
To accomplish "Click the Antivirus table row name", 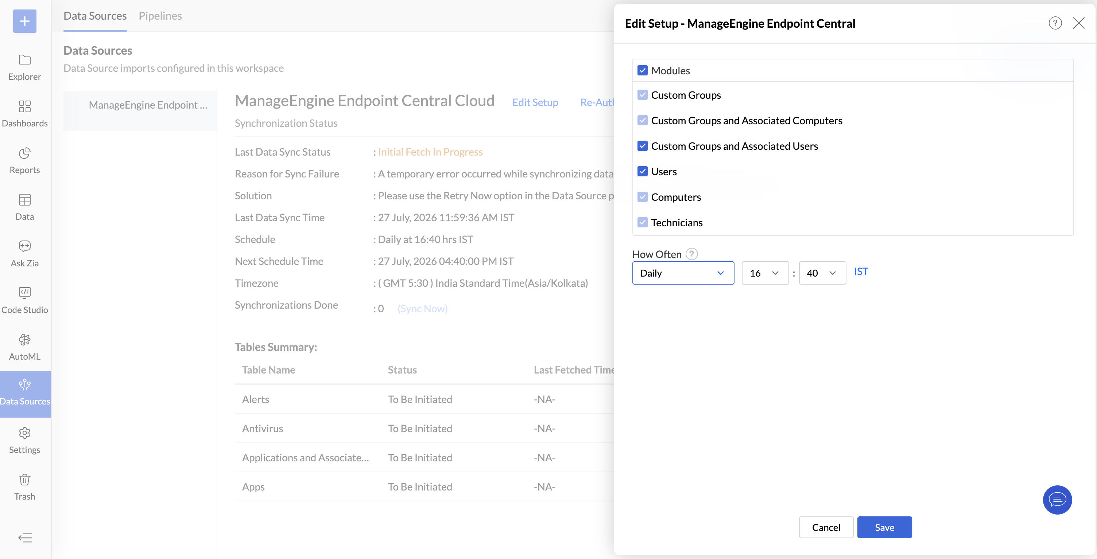I will (x=262, y=429).
